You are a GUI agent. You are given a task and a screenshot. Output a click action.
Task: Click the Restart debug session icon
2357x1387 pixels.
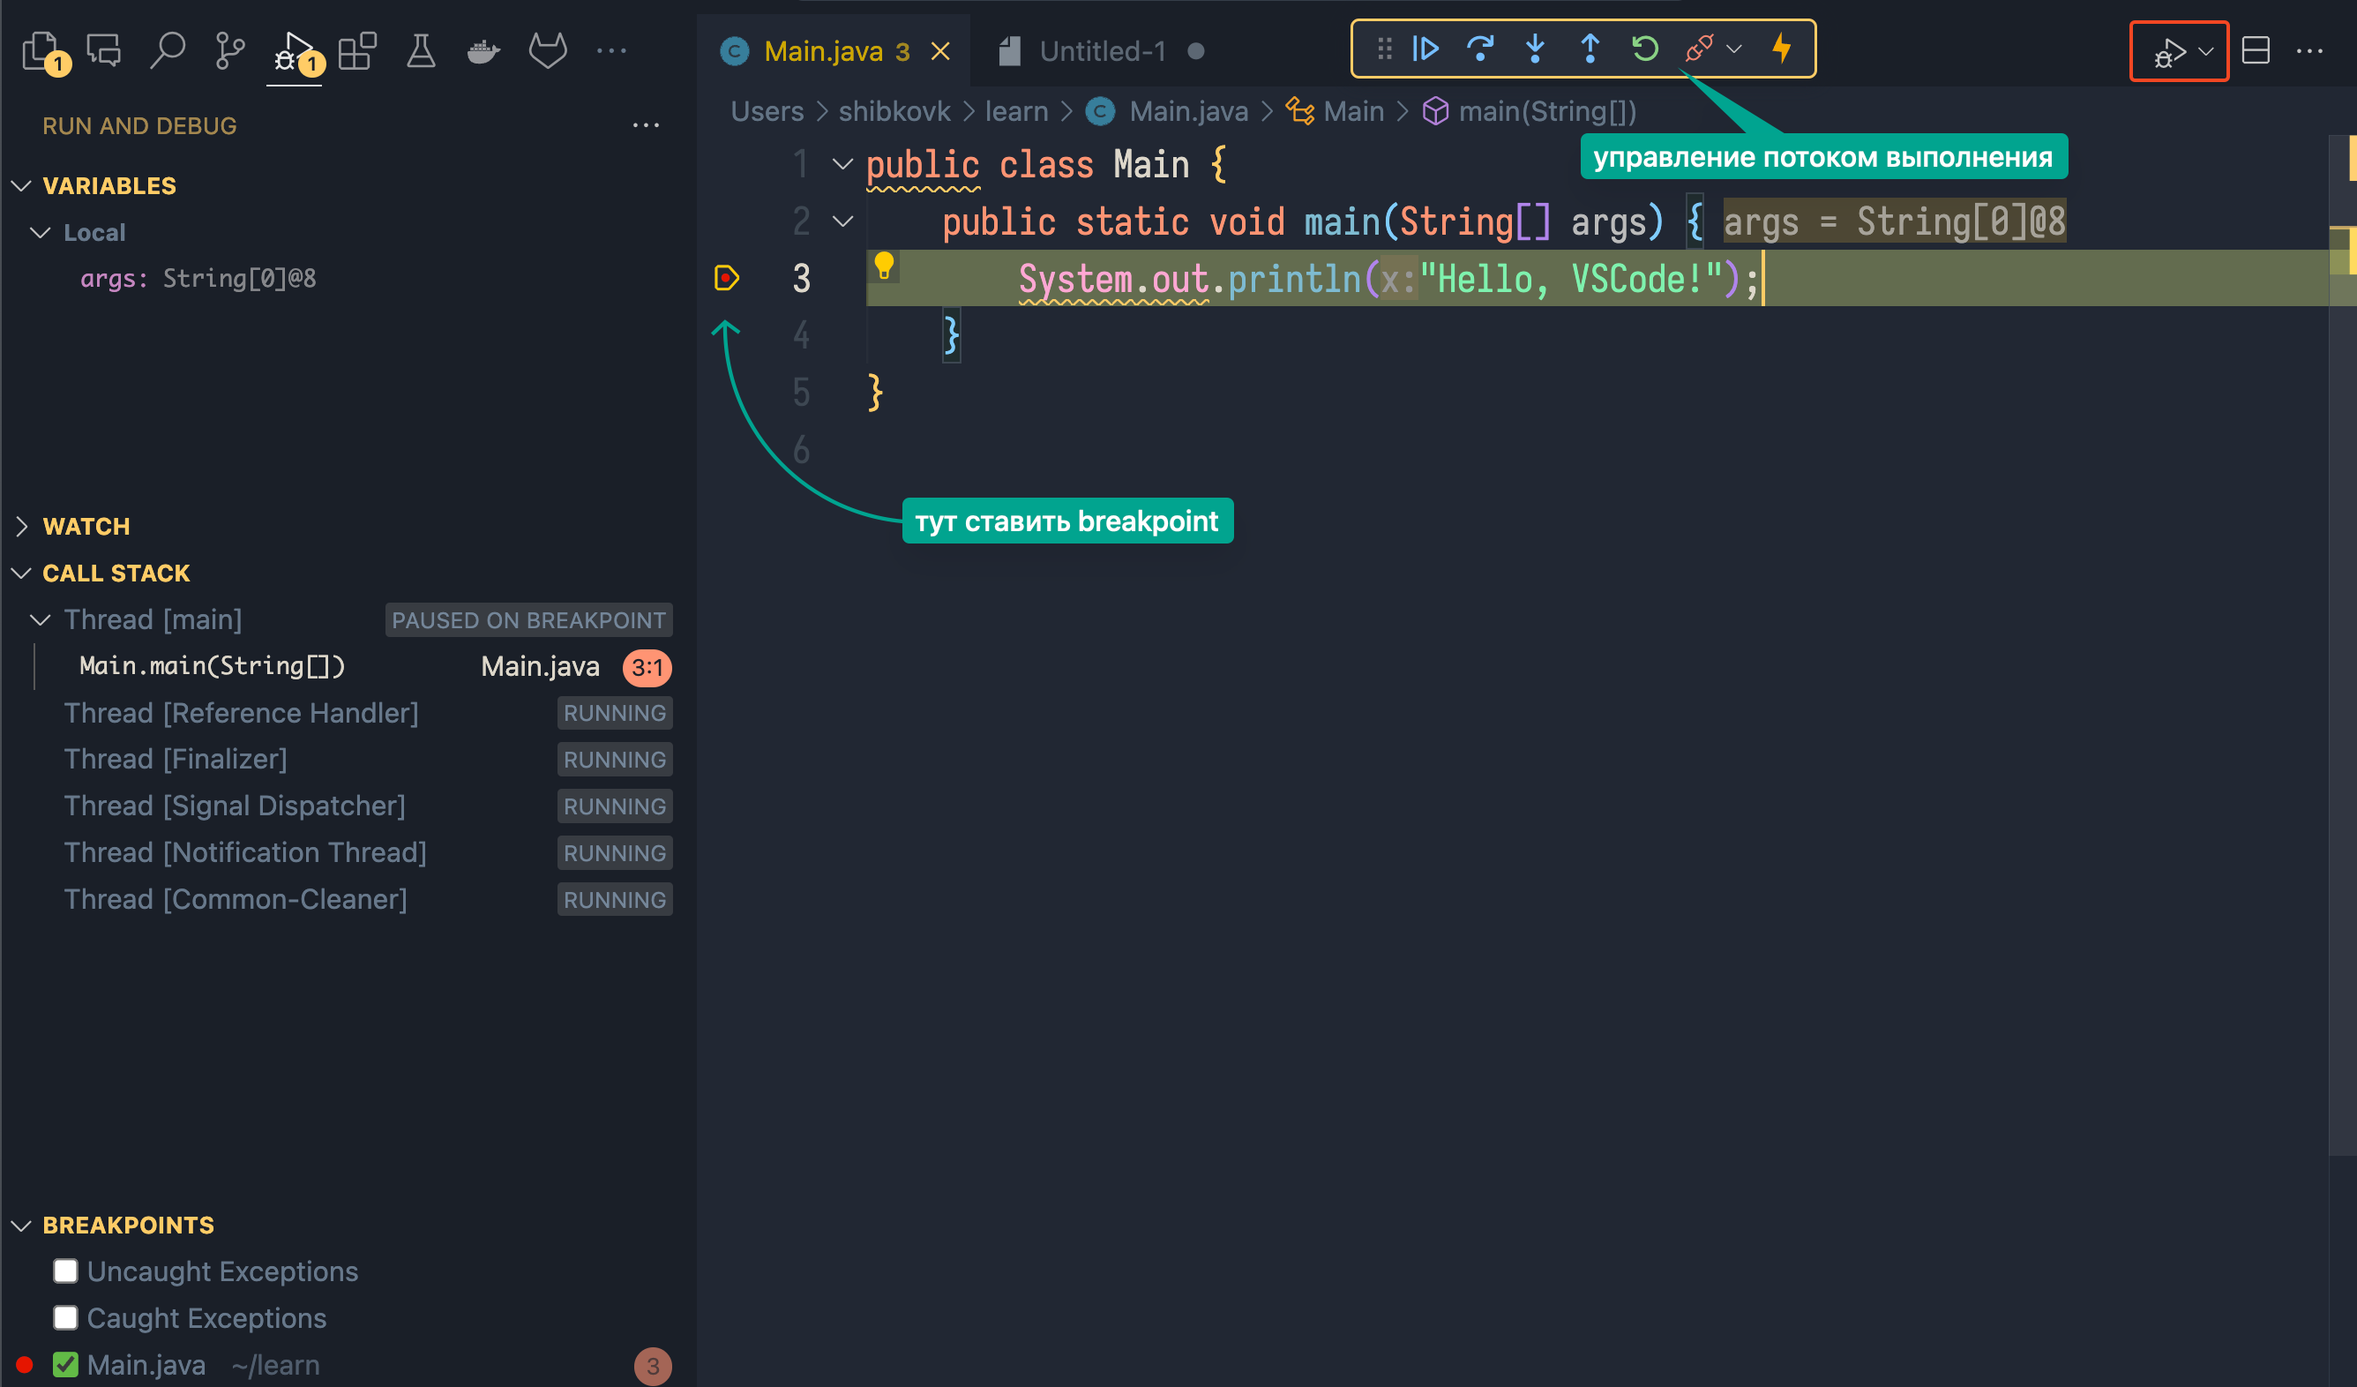tap(1646, 49)
